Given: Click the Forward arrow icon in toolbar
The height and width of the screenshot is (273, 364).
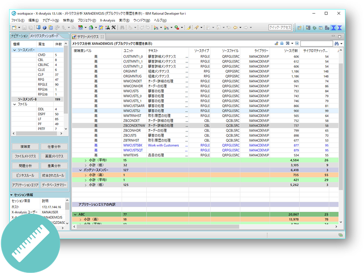Looking at the screenshot, I should (246, 27).
